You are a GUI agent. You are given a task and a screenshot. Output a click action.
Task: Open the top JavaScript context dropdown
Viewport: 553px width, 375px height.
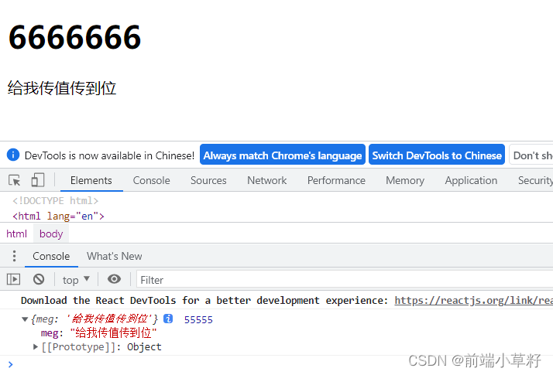[x=76, y=280]
